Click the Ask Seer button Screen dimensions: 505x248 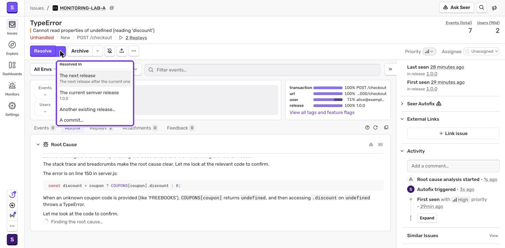(x=457, y=7)
